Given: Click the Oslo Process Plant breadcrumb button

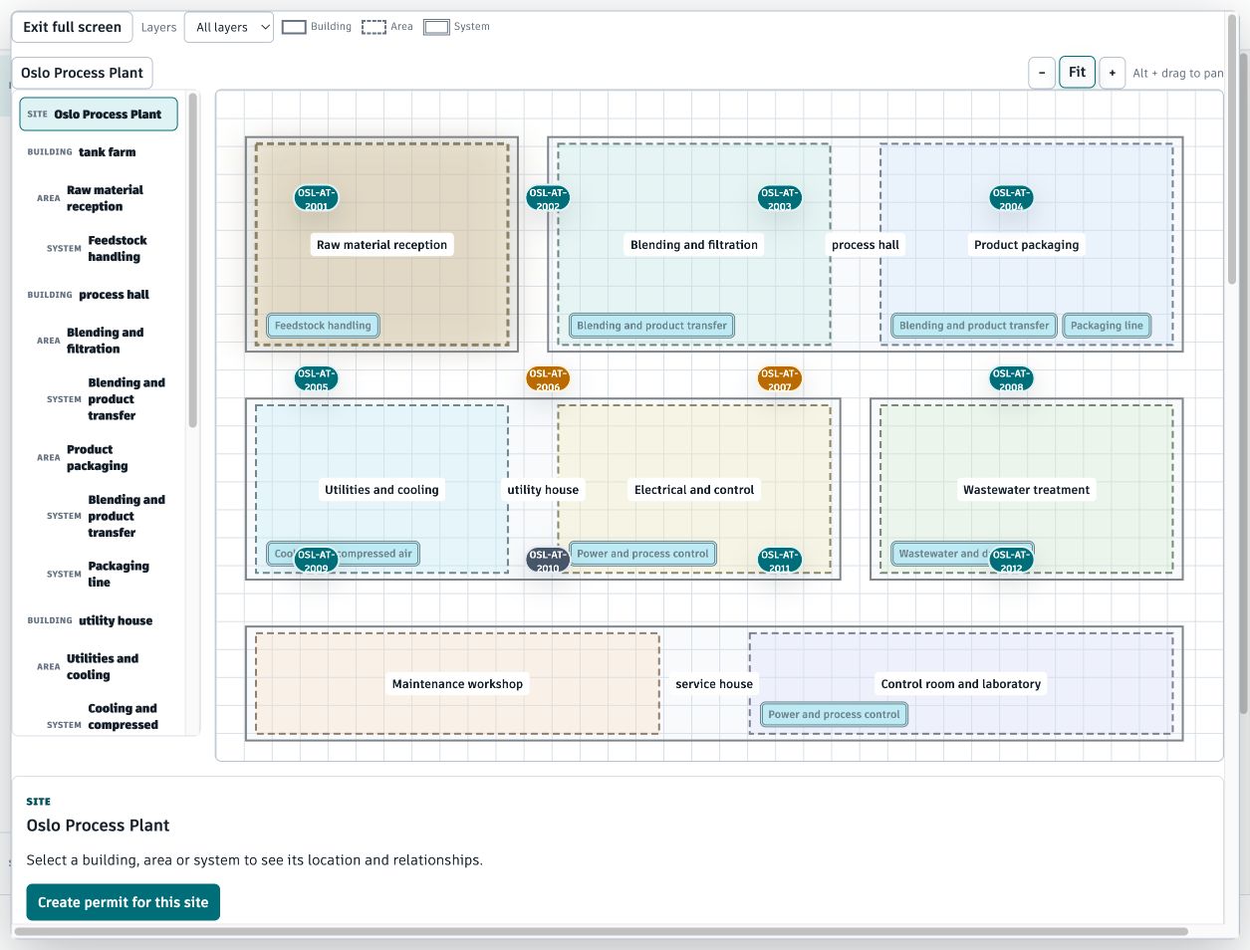Looking at the screenshot, I should (x=82, y=73).
